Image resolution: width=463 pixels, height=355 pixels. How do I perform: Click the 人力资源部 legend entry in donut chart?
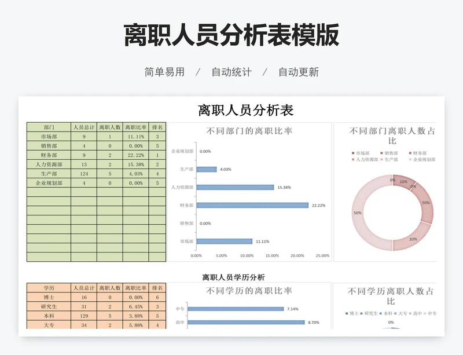365,159
